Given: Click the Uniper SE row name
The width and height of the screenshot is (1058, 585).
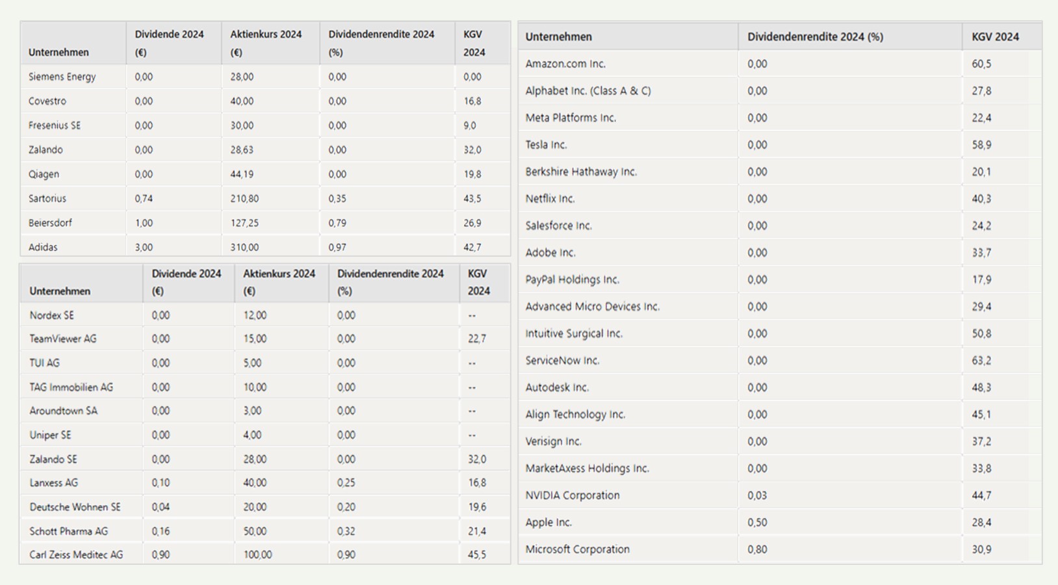Looking at the screenshot, I should [x=50, y=435].
